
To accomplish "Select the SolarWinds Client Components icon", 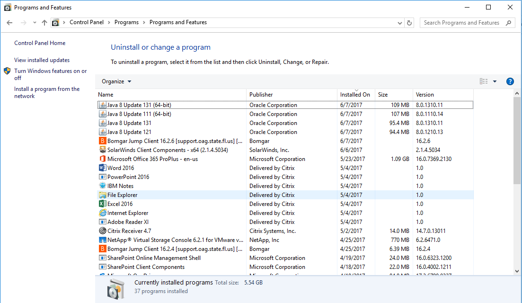I will 103,150.
